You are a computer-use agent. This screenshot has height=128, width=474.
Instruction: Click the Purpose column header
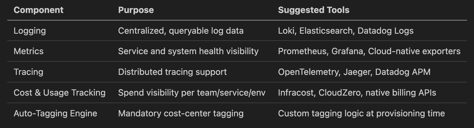tap(136, 10)
